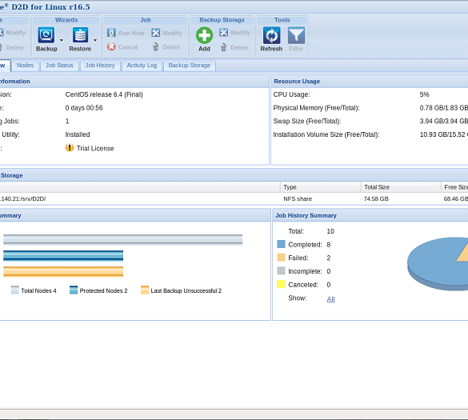Click the Protected Nodes 2 legend icon
Image resolution: width=468 pixels, height=420 pixels.
(74, 290)
